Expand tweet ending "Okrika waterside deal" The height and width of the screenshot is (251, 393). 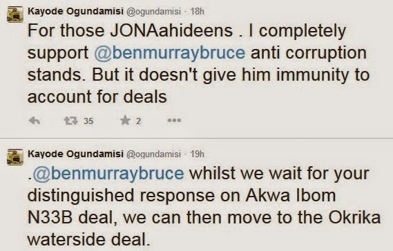pyautogui.click(x=204, y=206)
